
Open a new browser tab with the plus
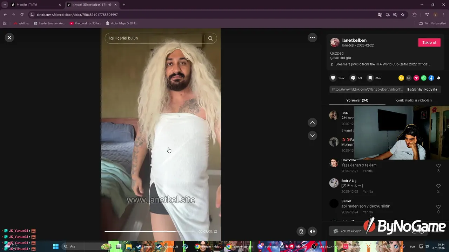(124, 5)
